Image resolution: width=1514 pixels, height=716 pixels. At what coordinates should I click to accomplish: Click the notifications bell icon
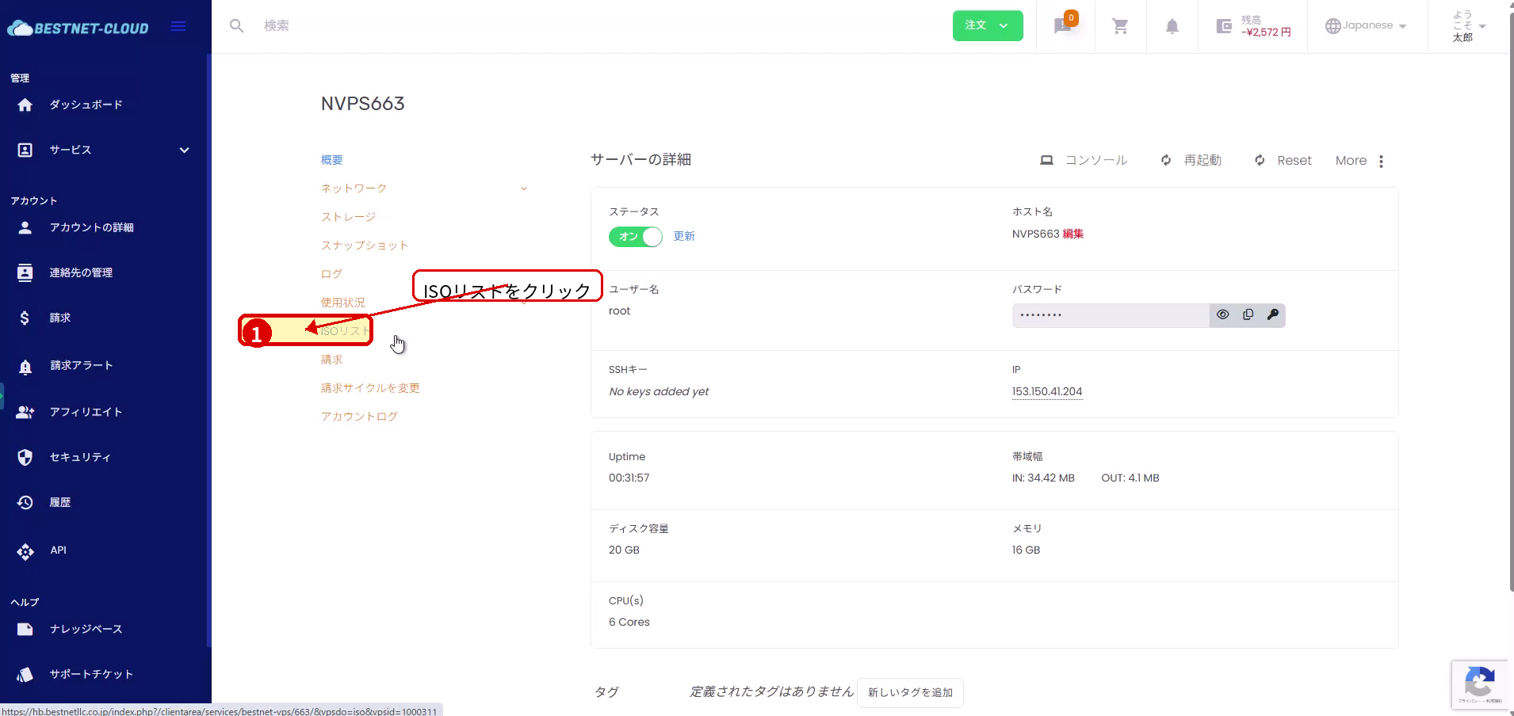(x=1172, y=26)
